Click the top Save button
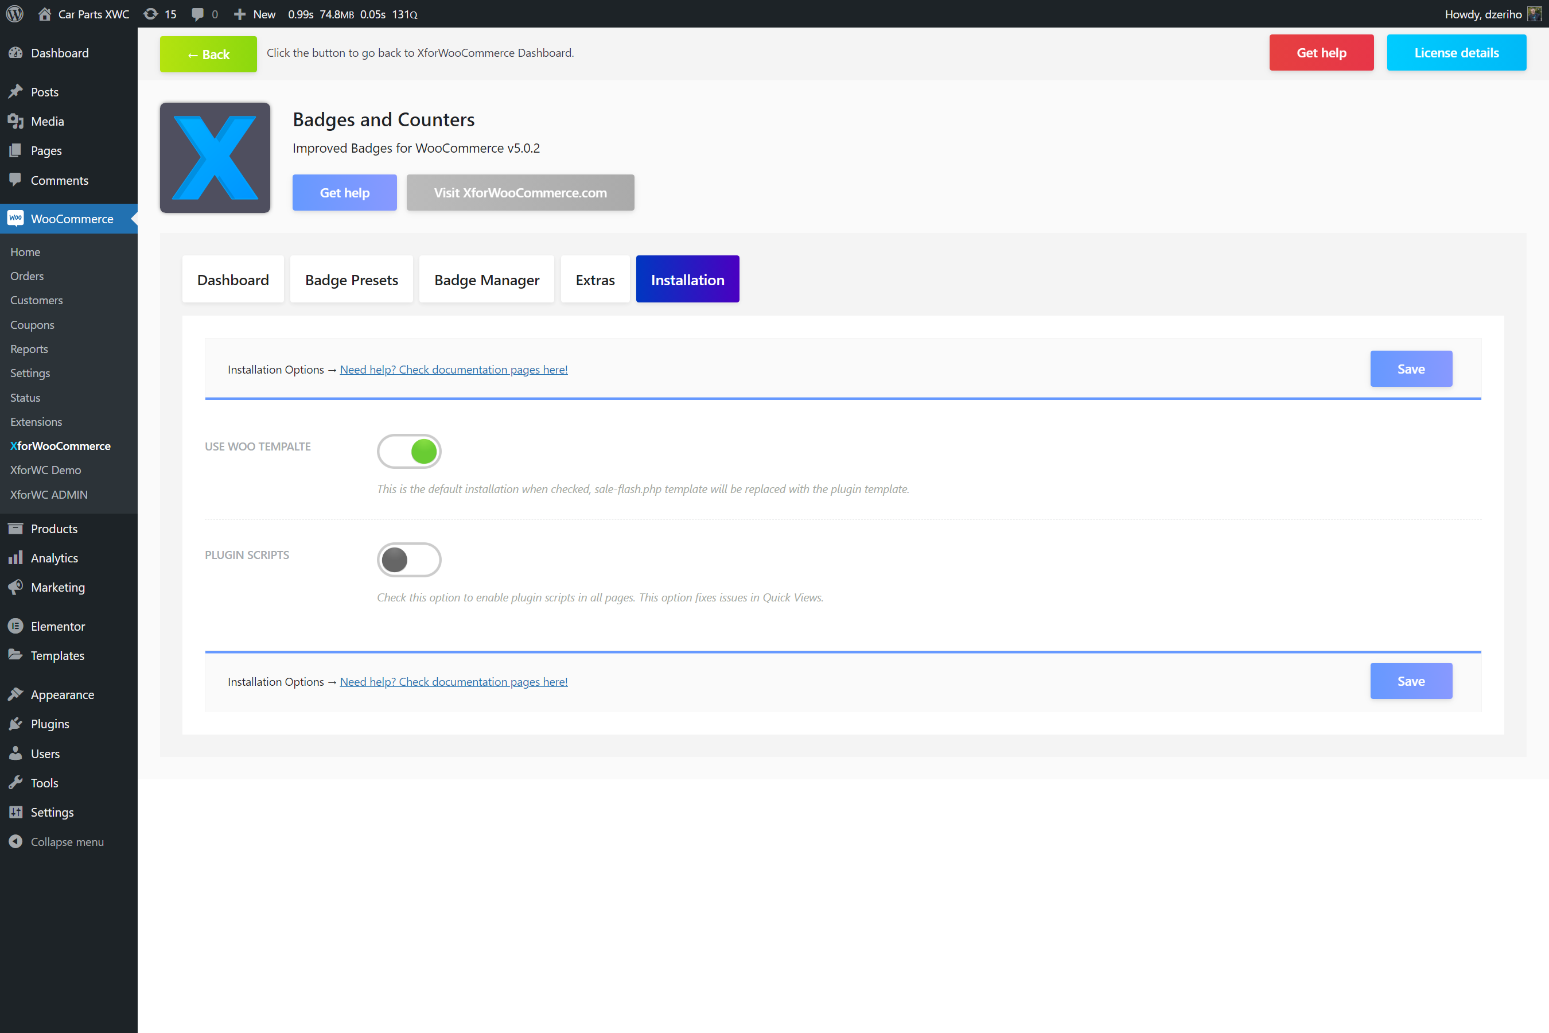1549x1033 pixels. (1410, 369)
